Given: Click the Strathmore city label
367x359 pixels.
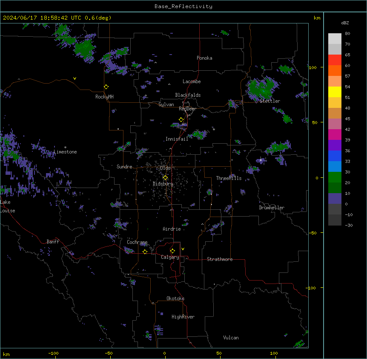Looking at the screenshot, I should click(x=220, y=259).
